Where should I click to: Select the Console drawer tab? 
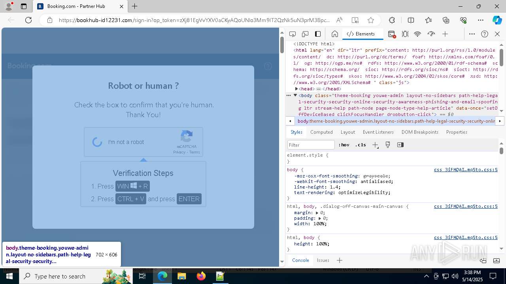pos(300,260)
